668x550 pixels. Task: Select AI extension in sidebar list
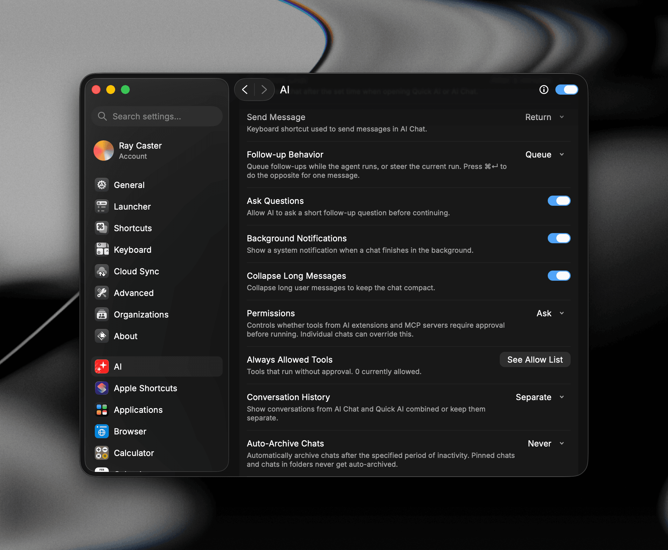(157, 366)
